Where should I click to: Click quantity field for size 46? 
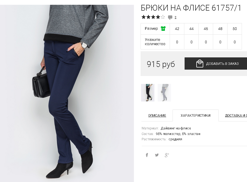(x=206, y=42)
